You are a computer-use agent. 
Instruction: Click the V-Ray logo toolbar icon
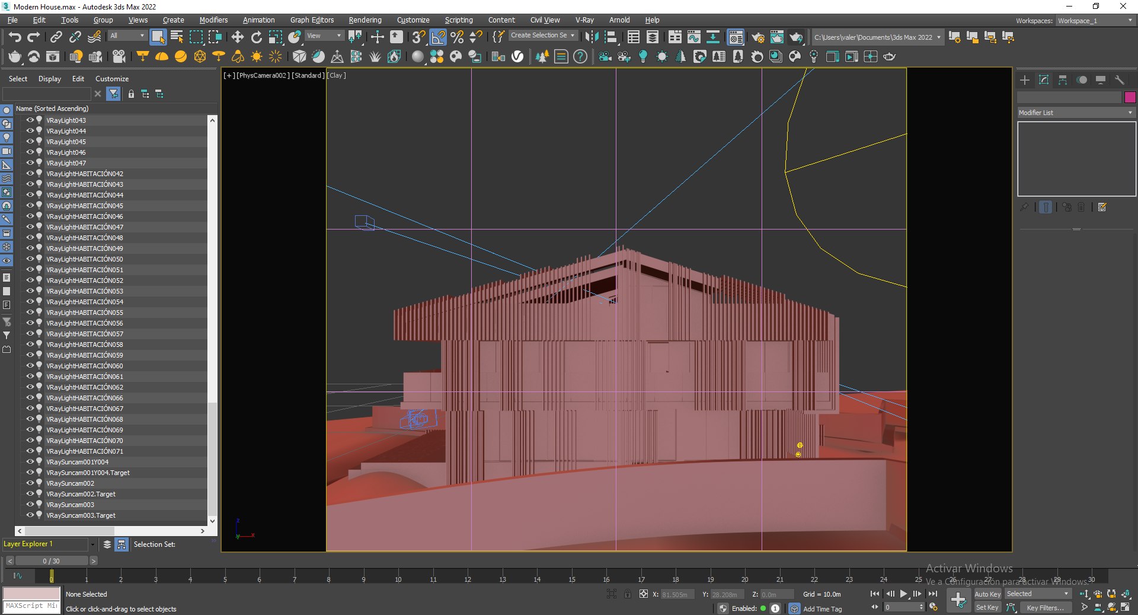click(517, 56)
